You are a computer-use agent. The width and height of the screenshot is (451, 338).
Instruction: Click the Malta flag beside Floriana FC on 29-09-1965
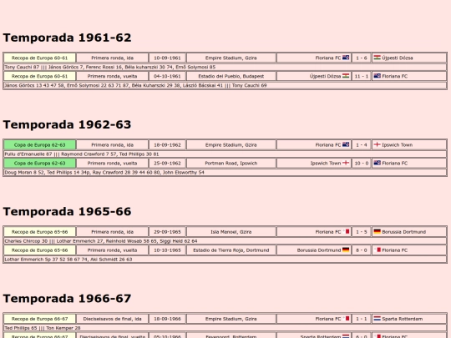(x=346, y=231)
